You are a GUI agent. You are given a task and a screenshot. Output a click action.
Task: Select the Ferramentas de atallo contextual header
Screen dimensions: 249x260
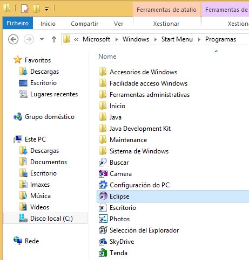coord(166,10)
